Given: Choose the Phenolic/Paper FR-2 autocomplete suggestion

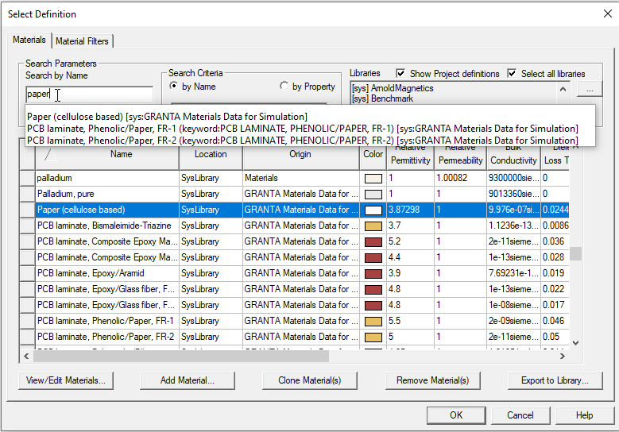Looking at the screenshot, I should click(x=303, y=140).
